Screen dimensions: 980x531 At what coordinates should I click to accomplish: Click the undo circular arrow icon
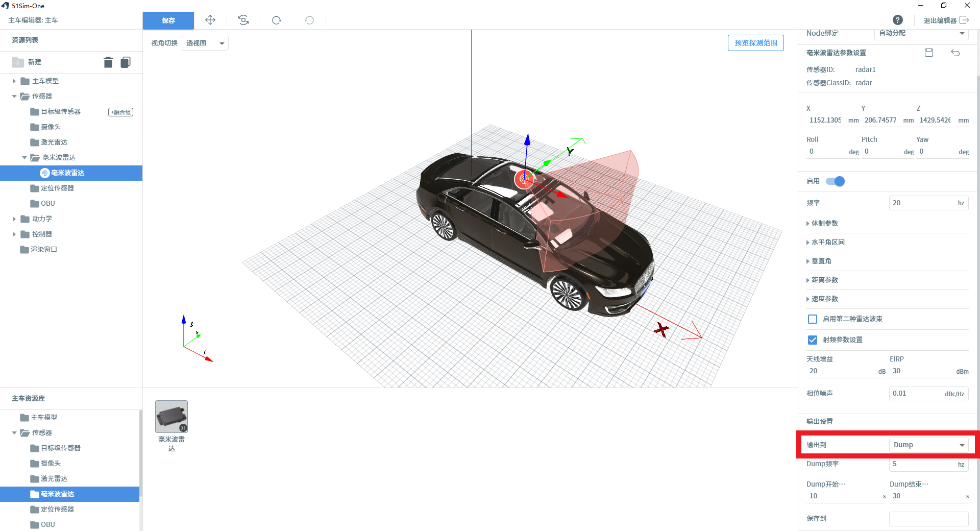(309, 20)
